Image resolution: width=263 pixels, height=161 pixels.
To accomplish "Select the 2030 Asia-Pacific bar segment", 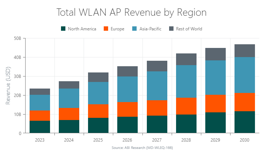I will click(245, 75).
